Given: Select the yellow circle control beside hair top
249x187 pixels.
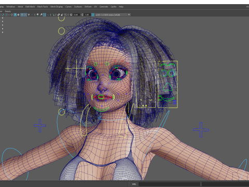Looking at the screenshot, I should click(x=61, y=31).
